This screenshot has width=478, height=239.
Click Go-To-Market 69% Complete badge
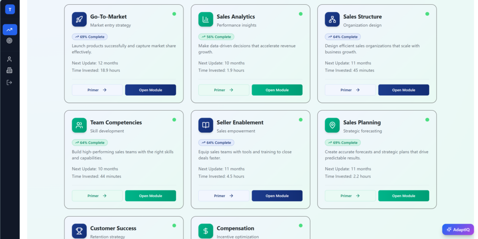pos(90,37)
